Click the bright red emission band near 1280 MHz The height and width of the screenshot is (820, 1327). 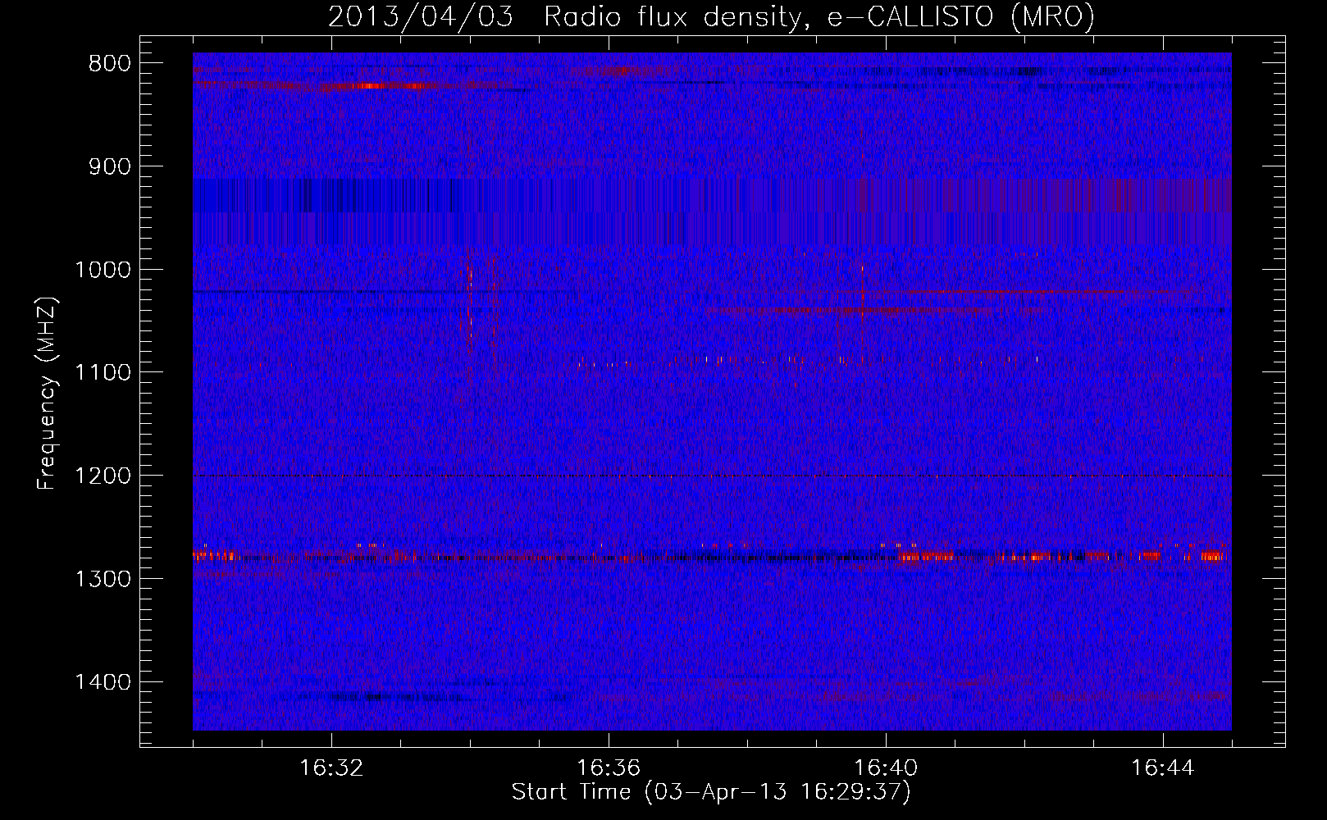click(711, 556)
